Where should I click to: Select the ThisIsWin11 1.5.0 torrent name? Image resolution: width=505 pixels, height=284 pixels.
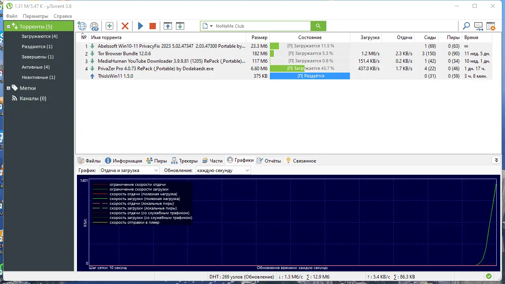116,76
